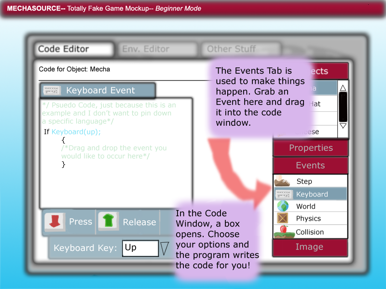Click the green up-arrow Release icon
Viewport: 386px width, 289px height.
(x=109, y=222)
